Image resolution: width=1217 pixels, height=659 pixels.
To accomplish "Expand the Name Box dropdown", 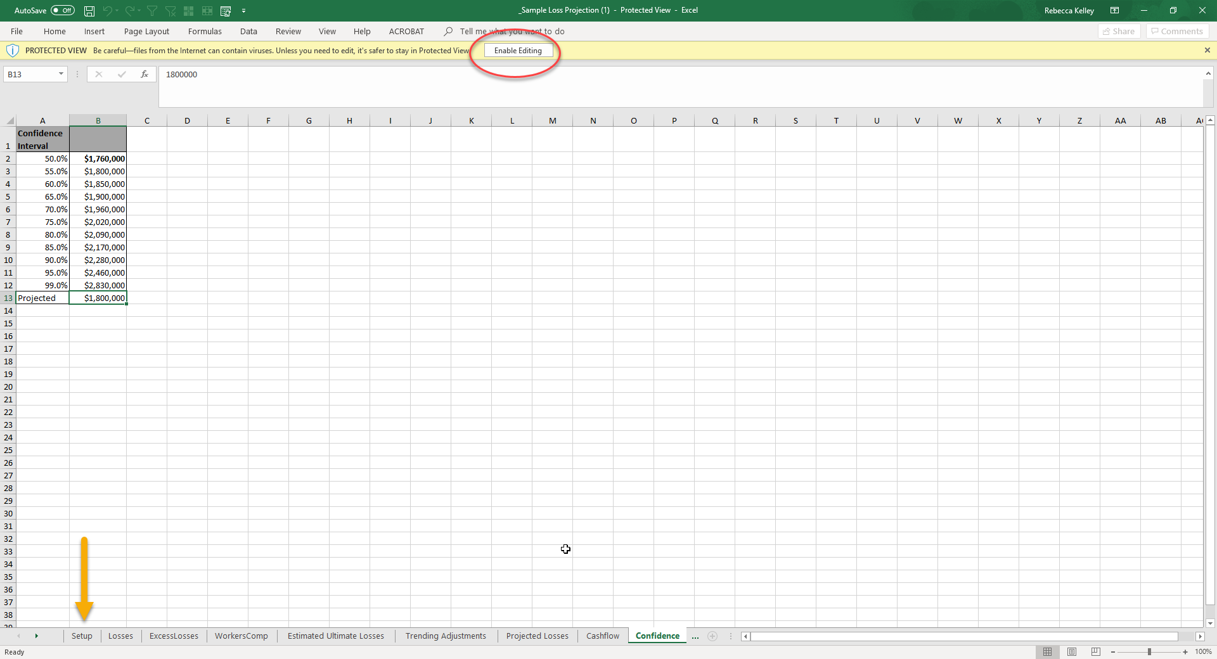I will pyautogui.click(x=61, y=74).
